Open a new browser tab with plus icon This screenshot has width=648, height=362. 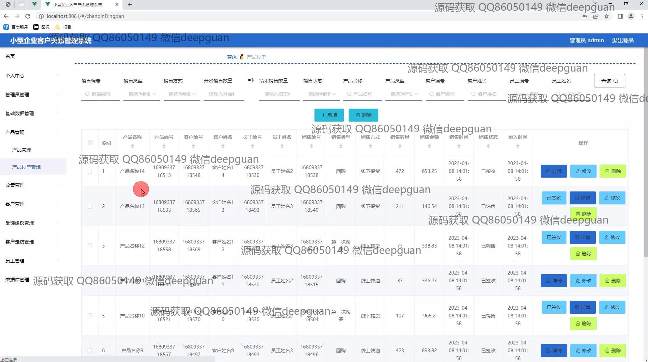[x=130, y=4]
